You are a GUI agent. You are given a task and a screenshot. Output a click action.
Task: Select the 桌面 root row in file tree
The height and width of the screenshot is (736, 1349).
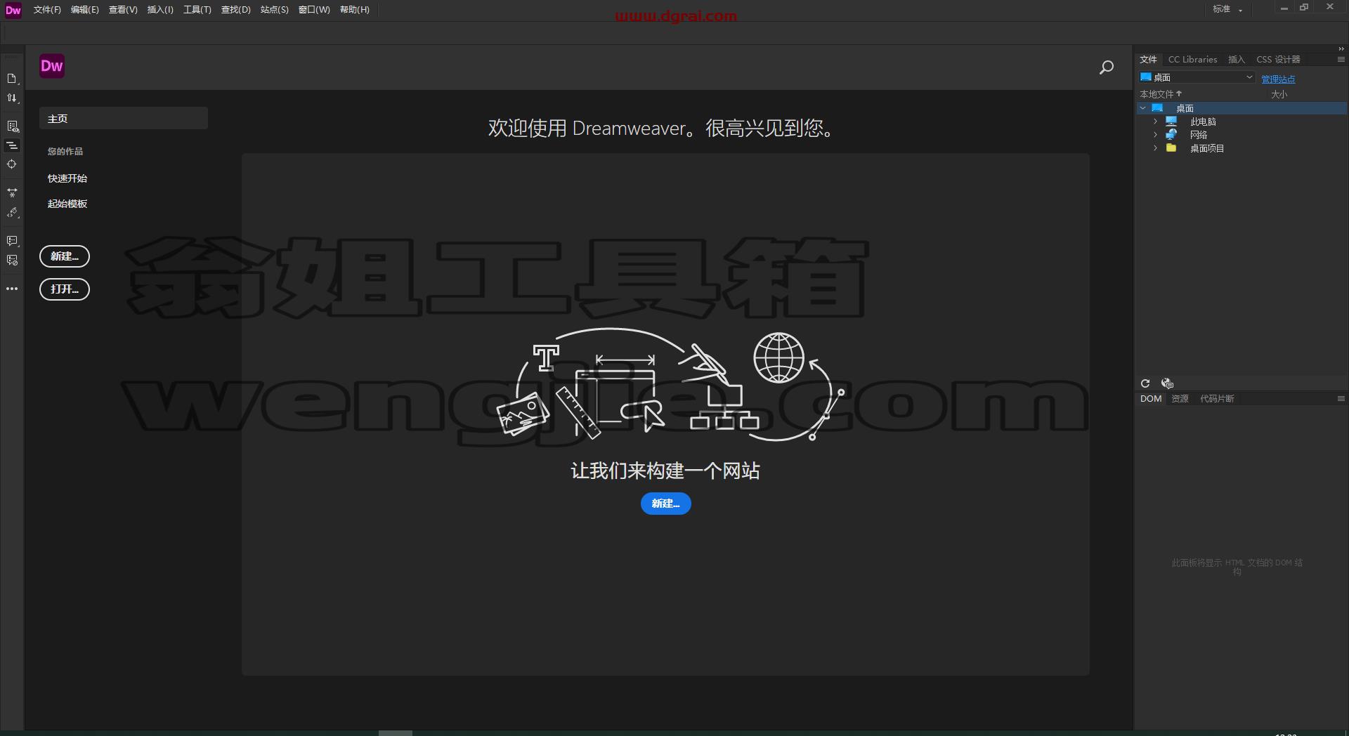click(1242, 108)
